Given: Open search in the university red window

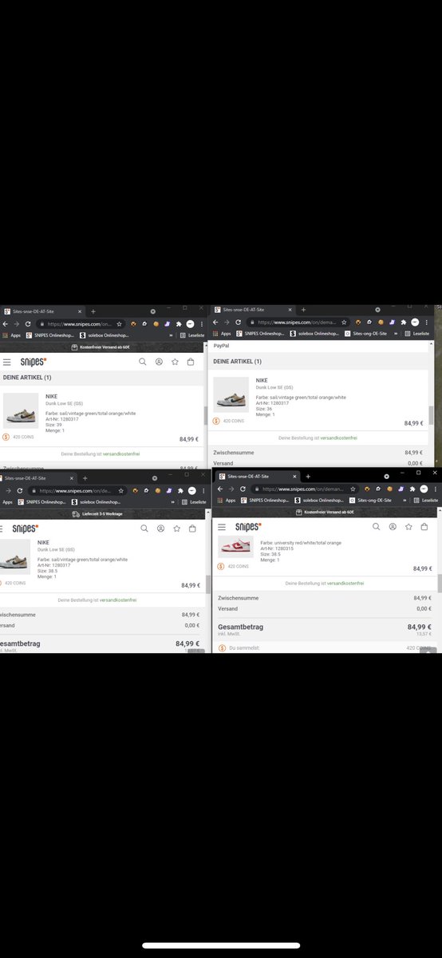Looking at the screenshot, I should 377,527.
